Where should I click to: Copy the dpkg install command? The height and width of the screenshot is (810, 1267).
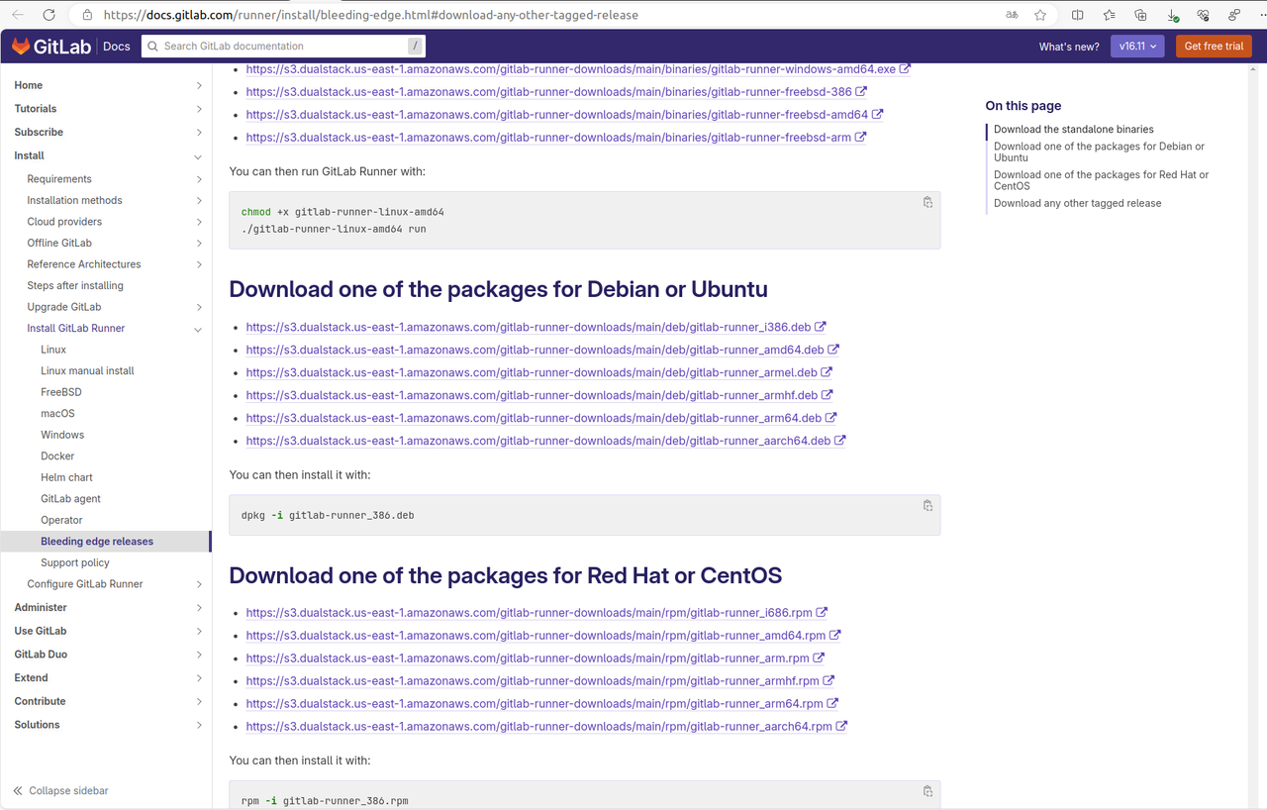coord(926,505)
